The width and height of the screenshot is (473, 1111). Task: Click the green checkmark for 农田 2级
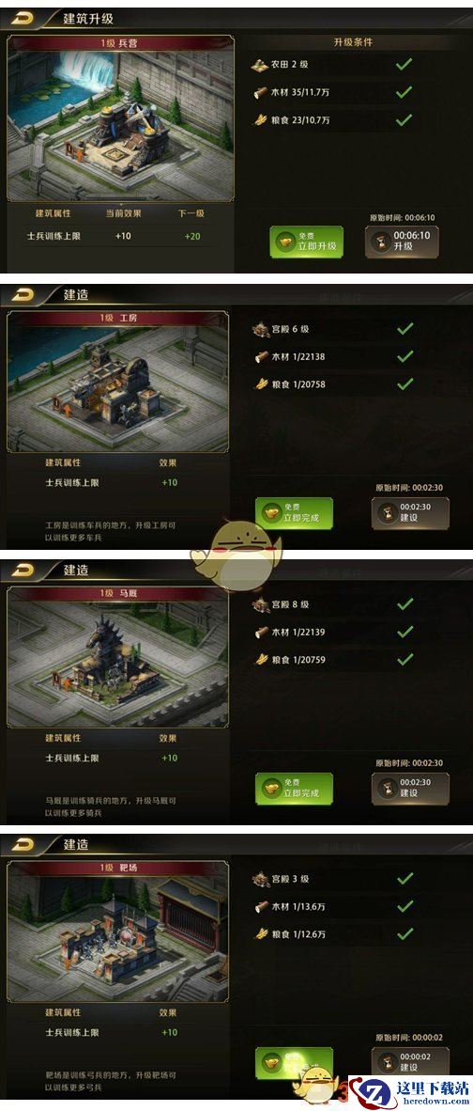pyautogui.click(x=404, y=65)
